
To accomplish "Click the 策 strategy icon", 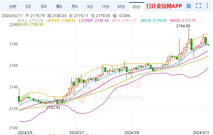I will [x=189, y=6].
